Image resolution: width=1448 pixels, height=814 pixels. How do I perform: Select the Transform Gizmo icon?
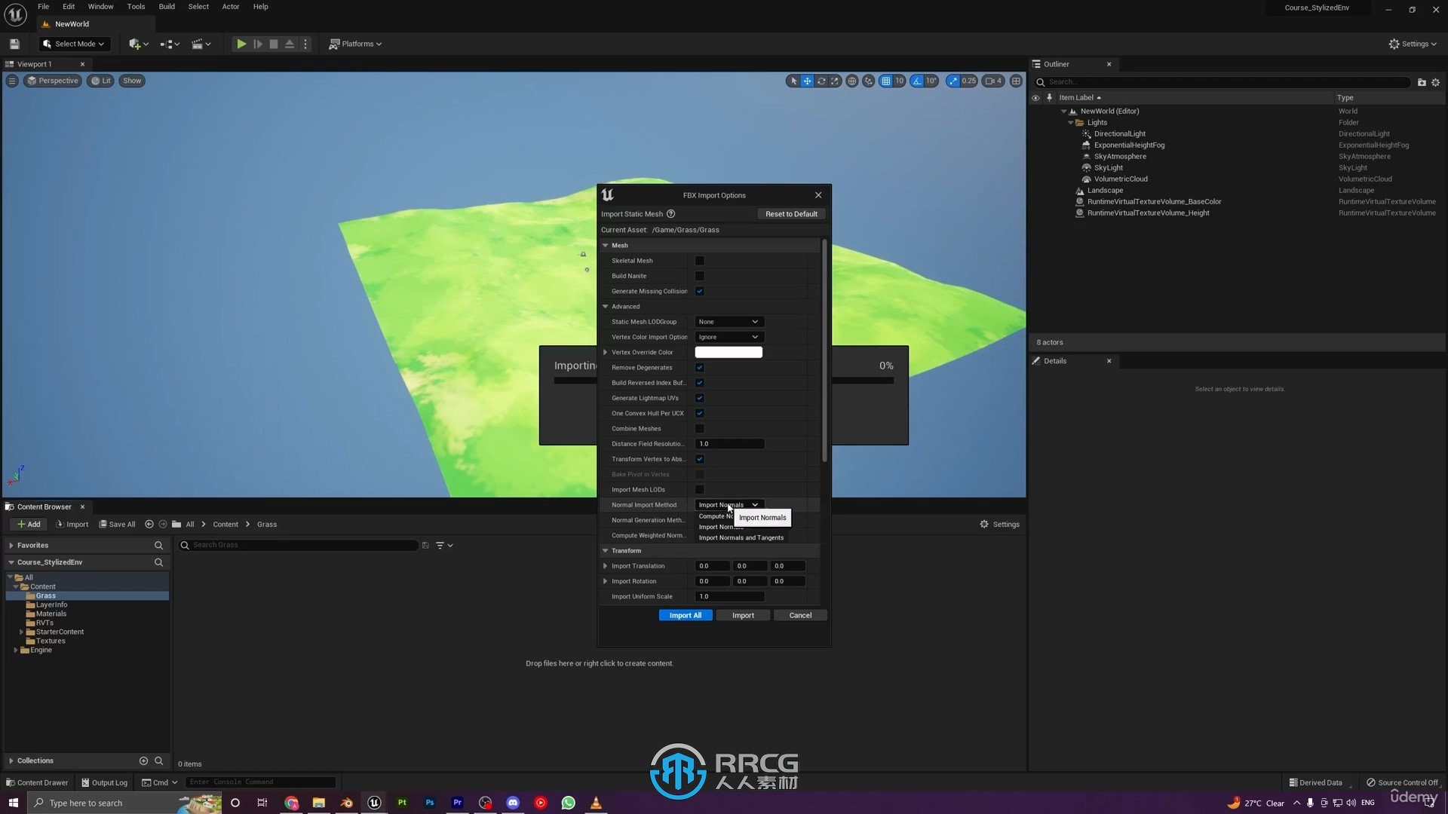(806, 81)
